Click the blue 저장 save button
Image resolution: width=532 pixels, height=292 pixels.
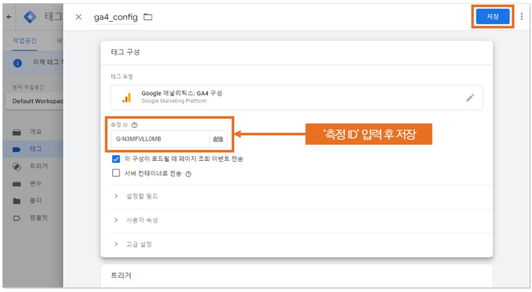tap(493, 17)
